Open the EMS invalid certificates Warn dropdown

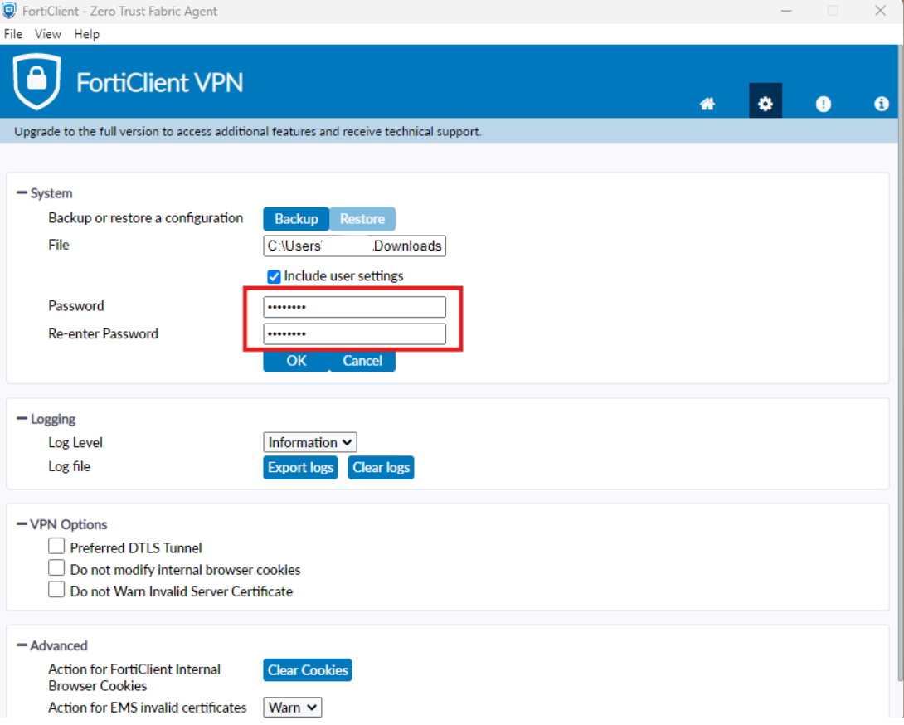click(x=292, y=707)
